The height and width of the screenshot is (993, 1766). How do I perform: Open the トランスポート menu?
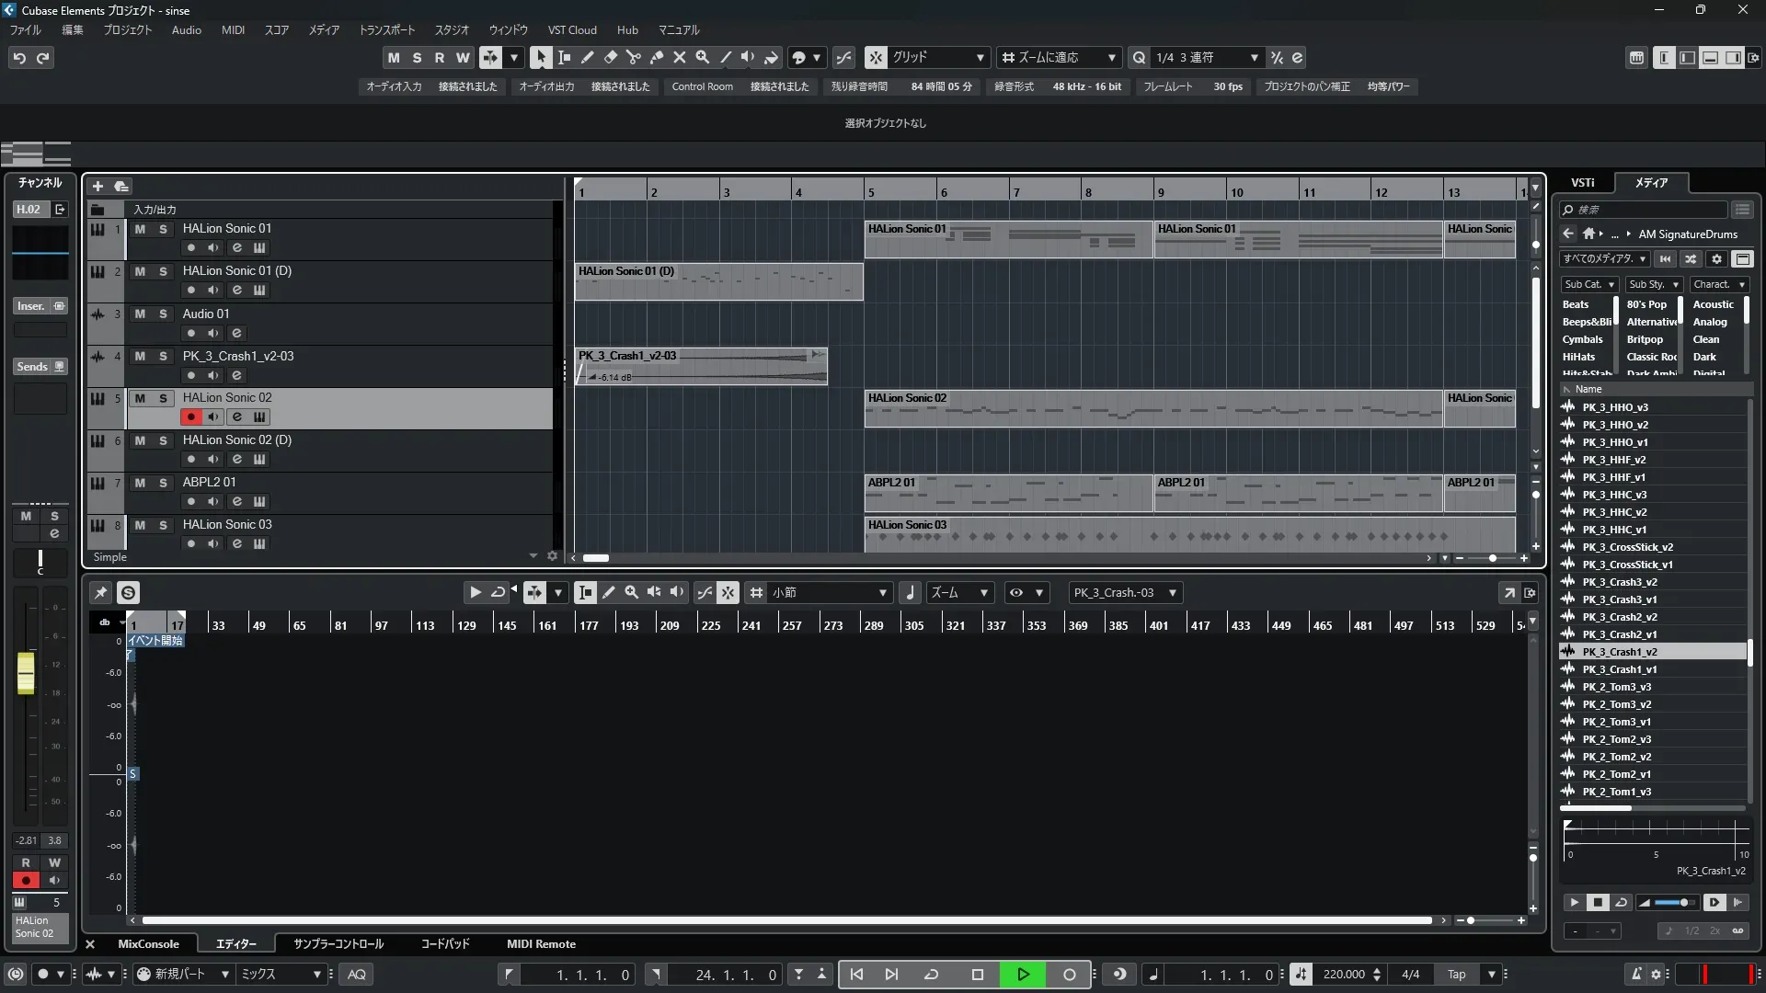tap(386, 29)
